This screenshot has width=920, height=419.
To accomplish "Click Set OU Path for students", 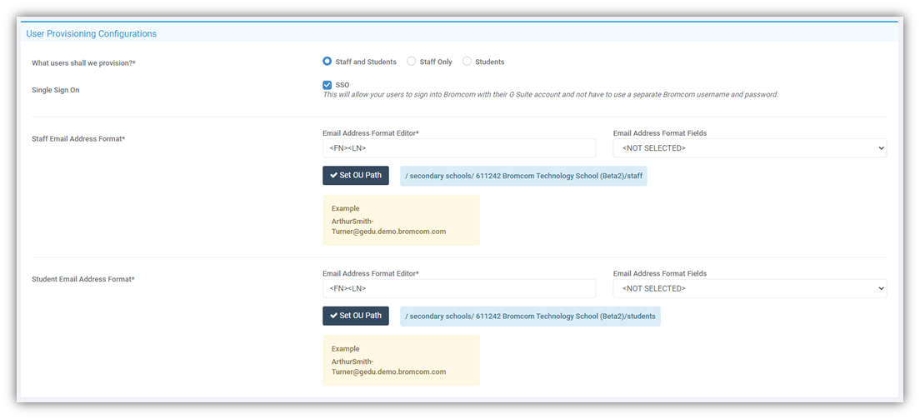I will (356, 316).
